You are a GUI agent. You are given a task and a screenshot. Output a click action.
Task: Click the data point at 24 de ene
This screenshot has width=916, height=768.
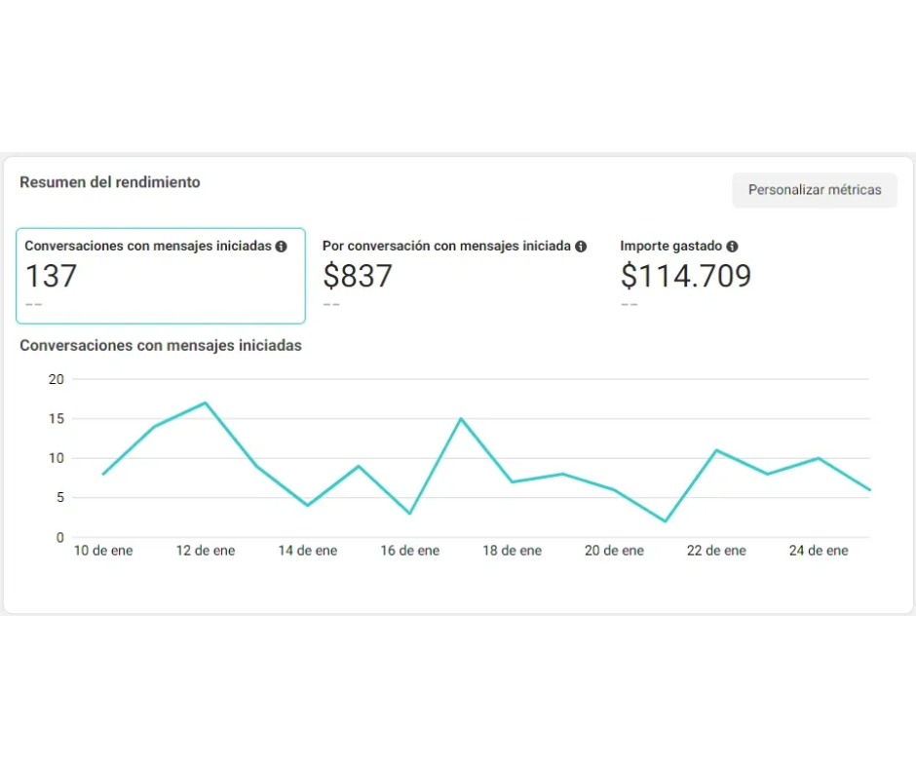pos(819,458)
